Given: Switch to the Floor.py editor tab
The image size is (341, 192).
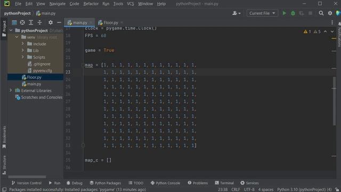Looking at the screenshot, I should tap(111, 22).
